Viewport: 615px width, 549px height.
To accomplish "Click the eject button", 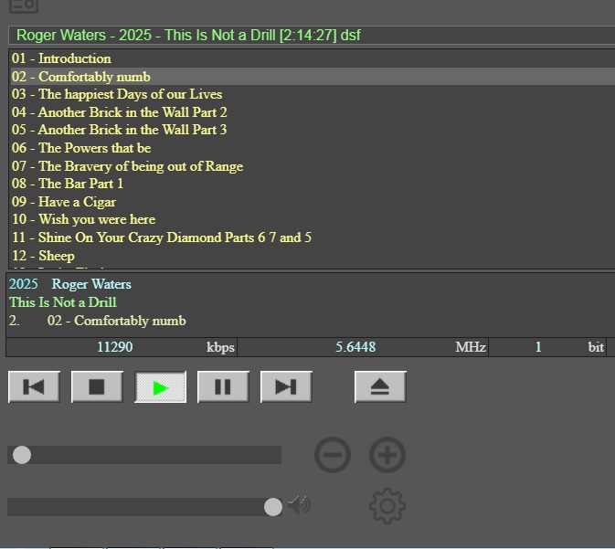I will [380, 387].
